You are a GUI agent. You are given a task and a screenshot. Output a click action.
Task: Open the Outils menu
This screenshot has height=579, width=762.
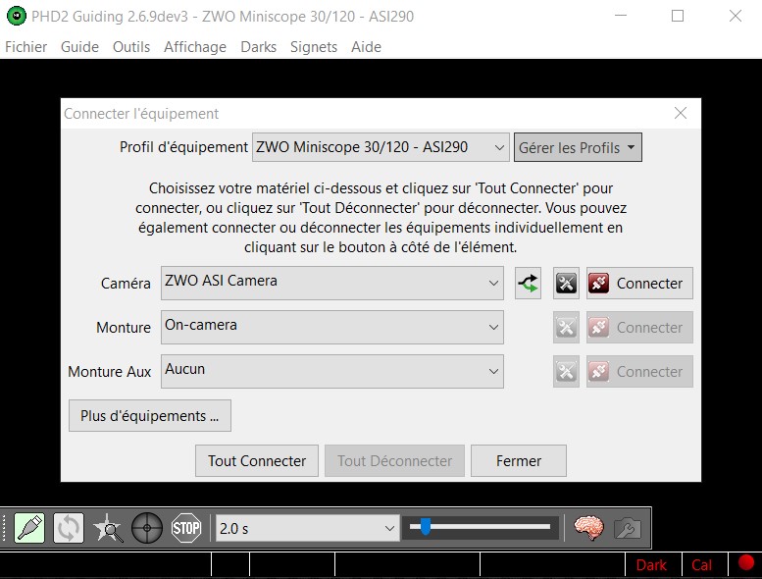(x=131, y=47)
